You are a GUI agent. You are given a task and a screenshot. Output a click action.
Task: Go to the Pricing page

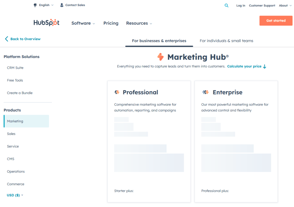click(111, 23)
